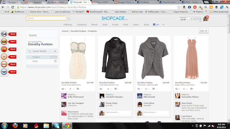Click the Shopcade search input field

point(46,18)
